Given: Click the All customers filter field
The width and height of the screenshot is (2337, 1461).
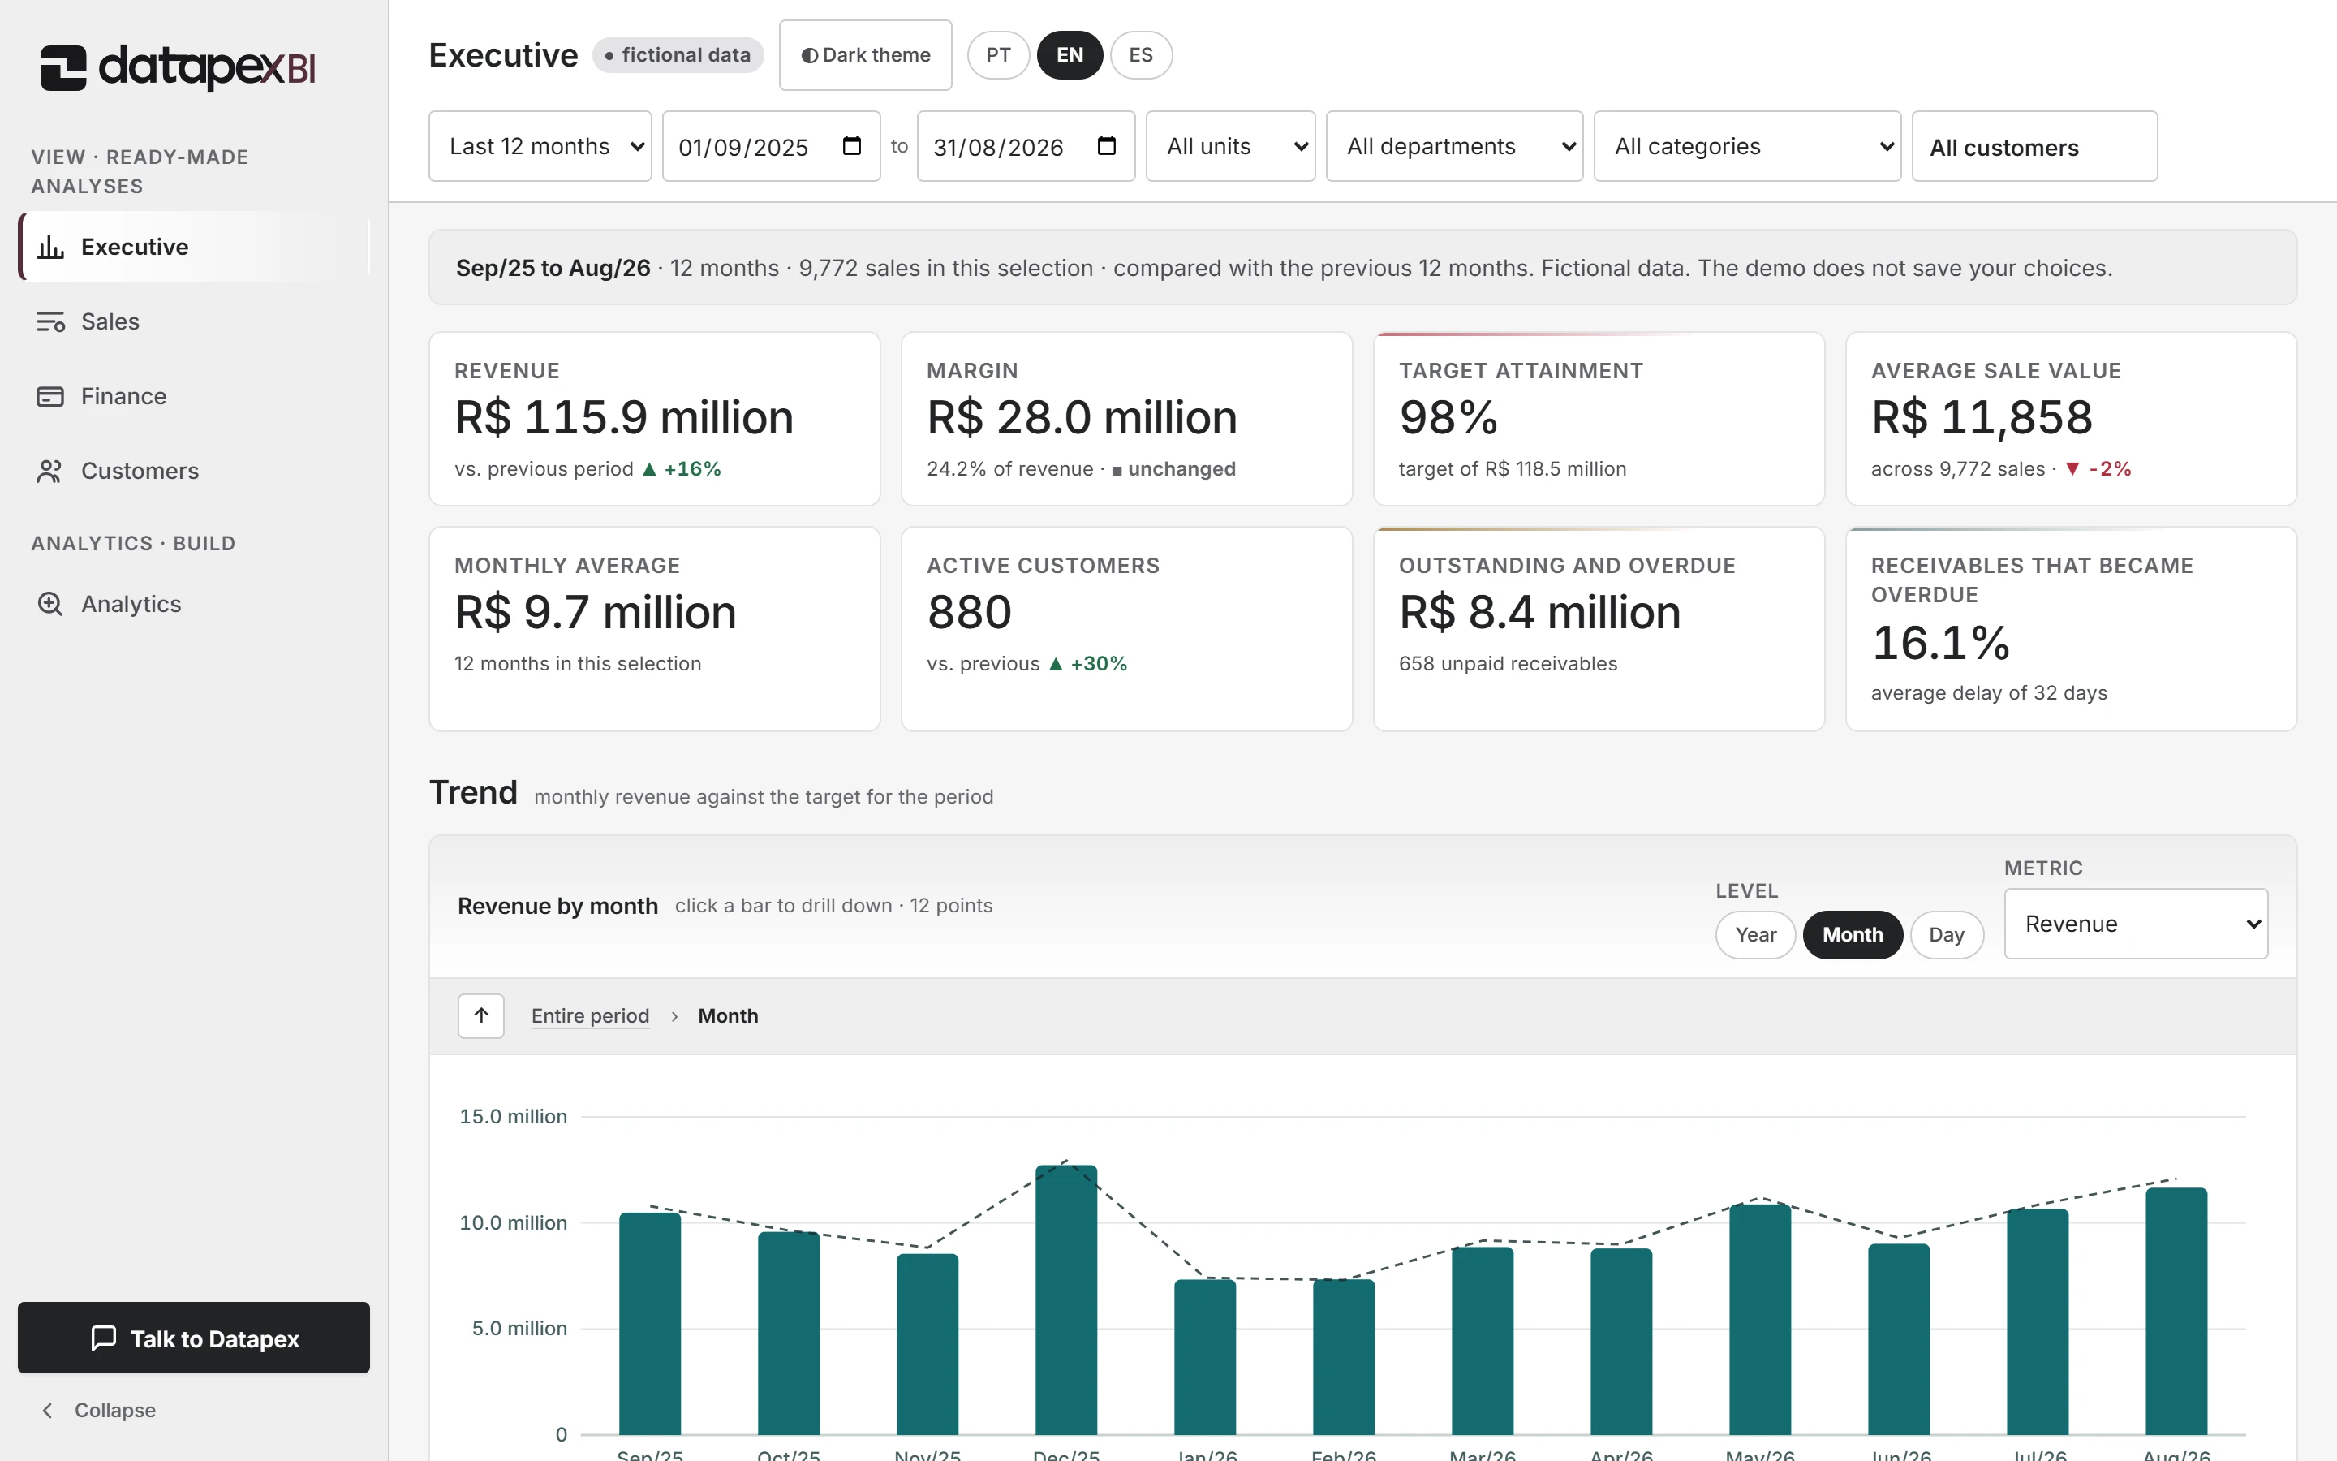Looking at the screenshot, I should 2034,147.
